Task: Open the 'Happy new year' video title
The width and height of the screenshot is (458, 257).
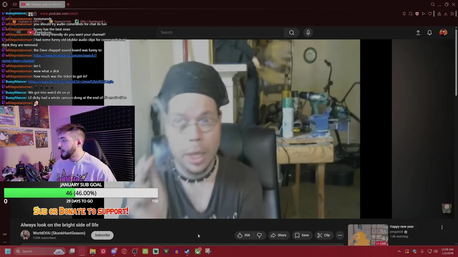Action: point(402,227)
